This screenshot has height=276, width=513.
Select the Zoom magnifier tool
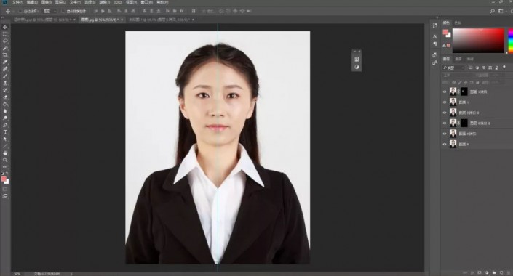tap(5, 160)
